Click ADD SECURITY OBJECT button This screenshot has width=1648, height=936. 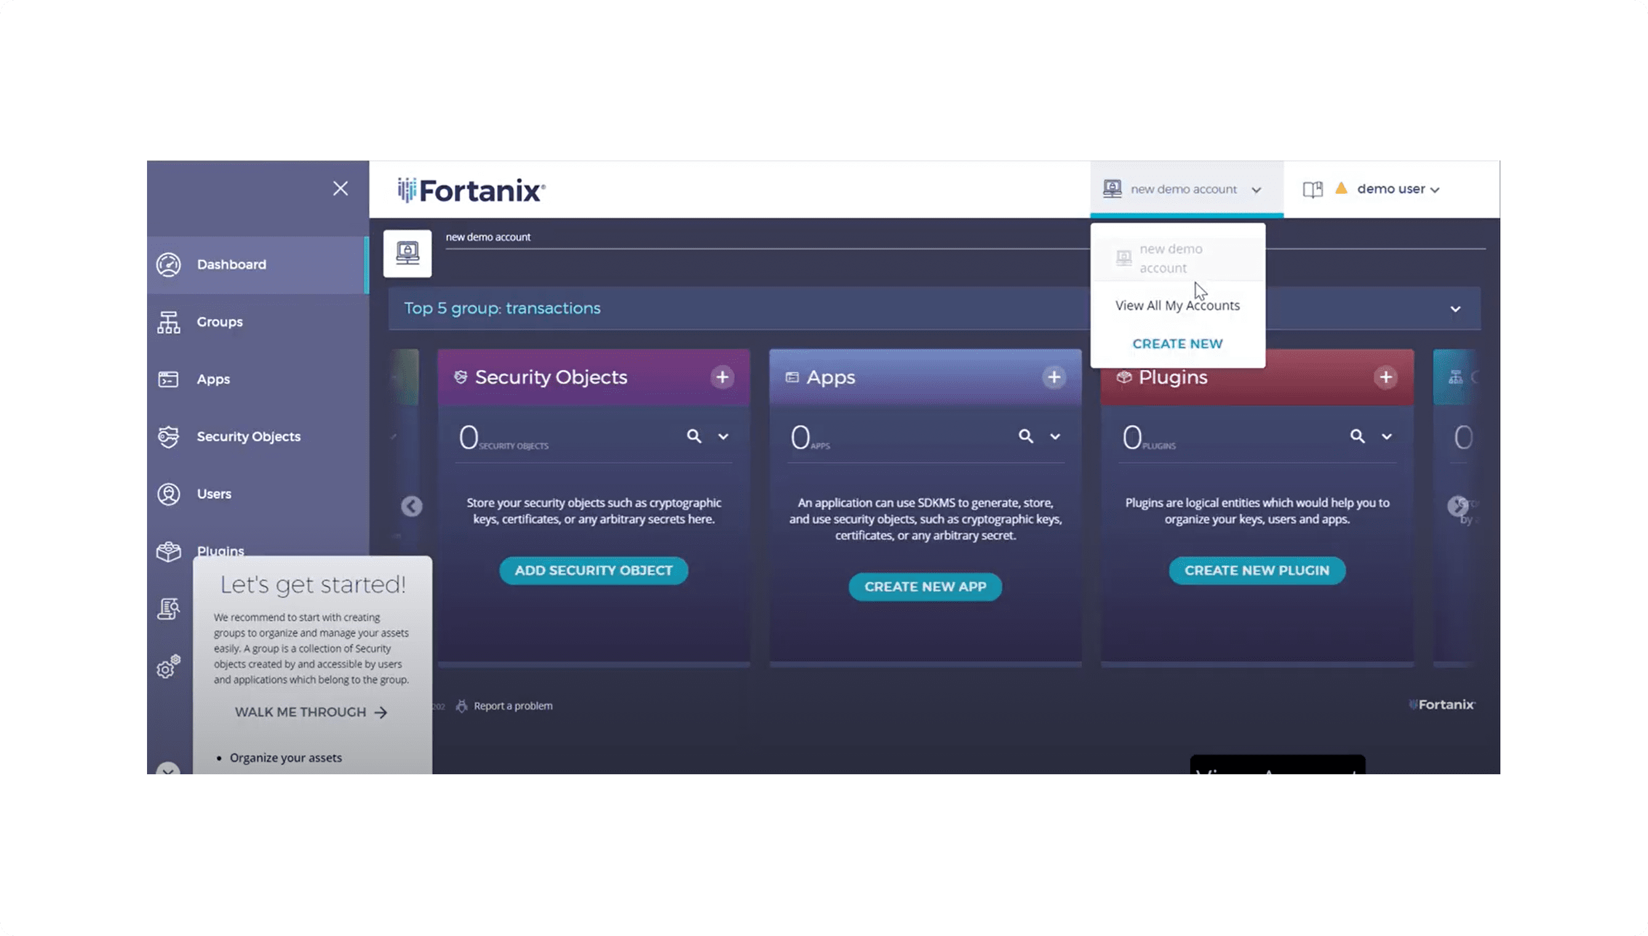[x=593, y=571]
